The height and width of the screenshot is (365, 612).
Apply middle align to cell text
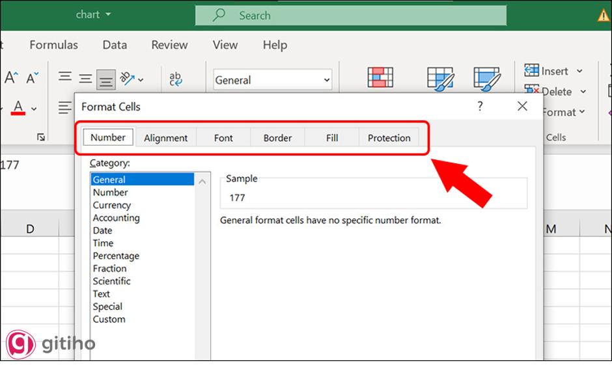coord(85,78)
